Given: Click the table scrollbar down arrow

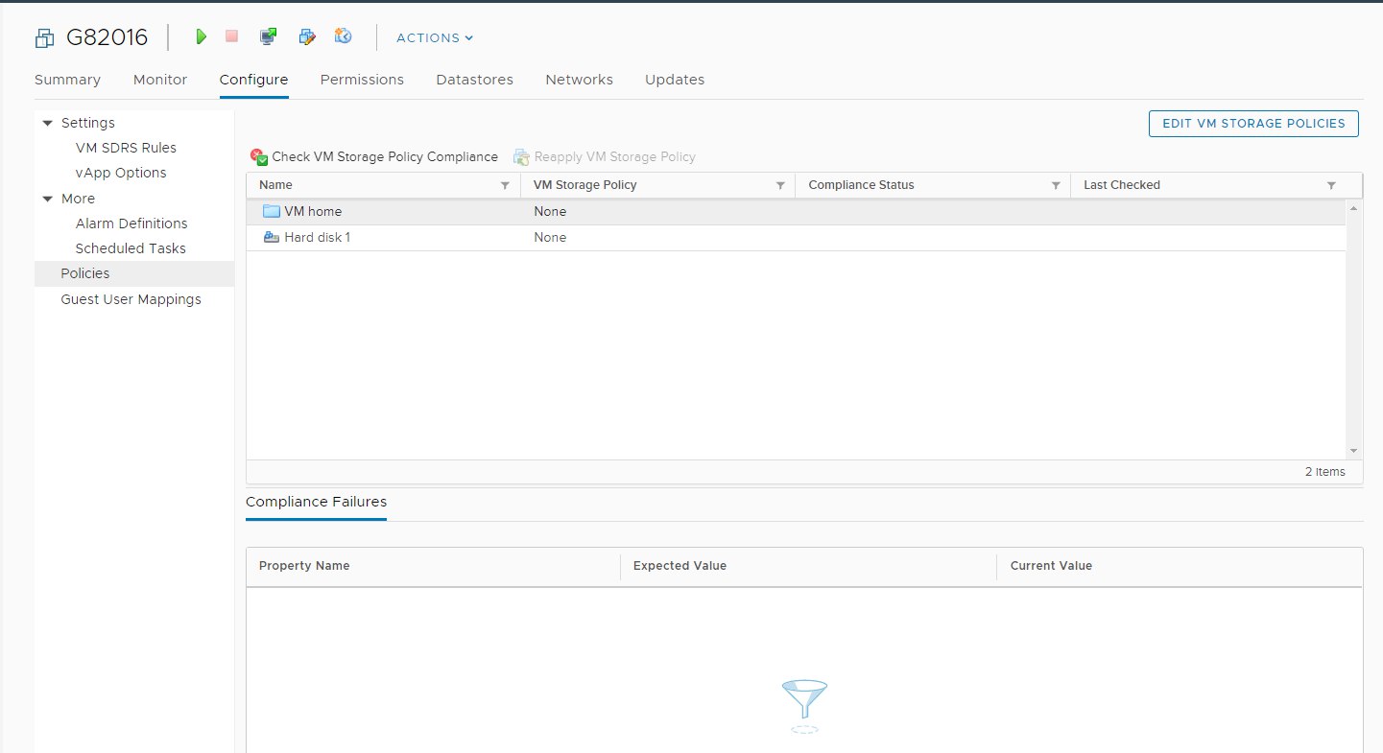Looking at the screenshot, I should point(1353,450).
